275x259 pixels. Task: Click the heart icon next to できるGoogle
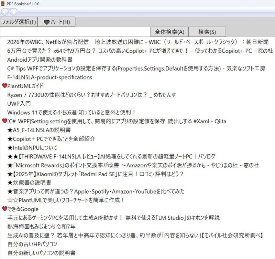[x=4, y=209]
